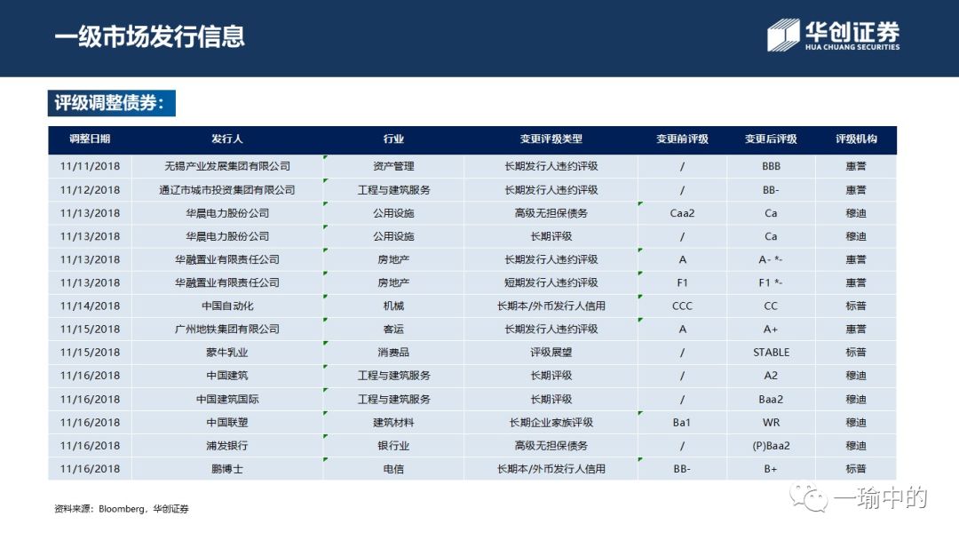The width and height of the screenshot is (959, 540).
Task: Click the 变更评级类型 column header
Action: (551, 139)
